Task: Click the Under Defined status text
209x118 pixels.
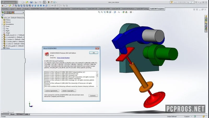Action: 172,116
